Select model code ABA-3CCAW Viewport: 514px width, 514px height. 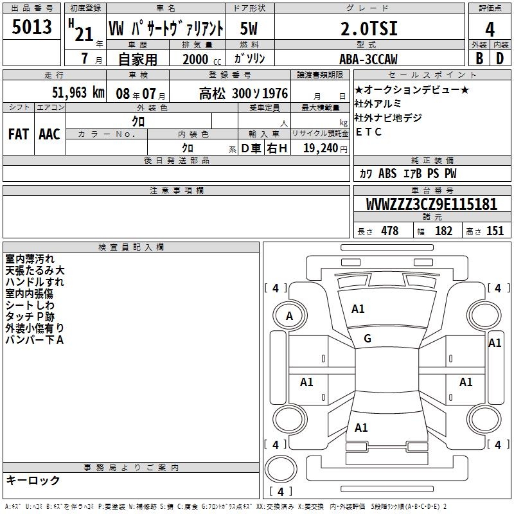368,59
